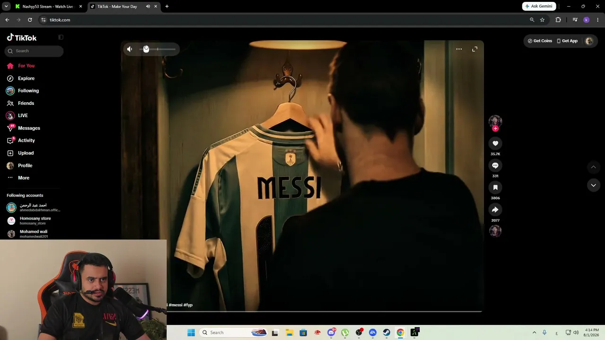Open your Profile page
605x340 pixels.
point(25,166)
